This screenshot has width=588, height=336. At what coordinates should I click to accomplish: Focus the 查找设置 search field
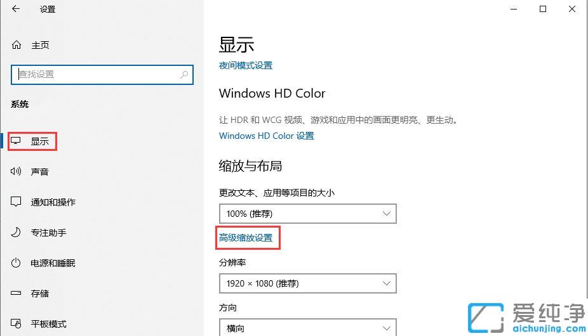pos(95,74)
